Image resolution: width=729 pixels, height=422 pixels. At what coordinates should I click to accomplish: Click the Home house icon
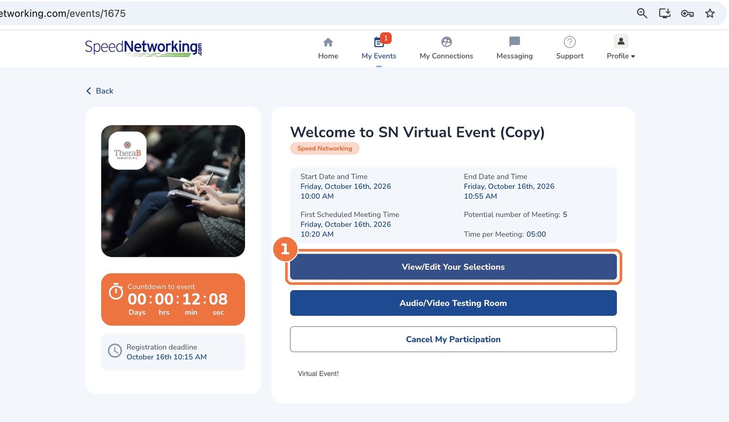[328, 42]
